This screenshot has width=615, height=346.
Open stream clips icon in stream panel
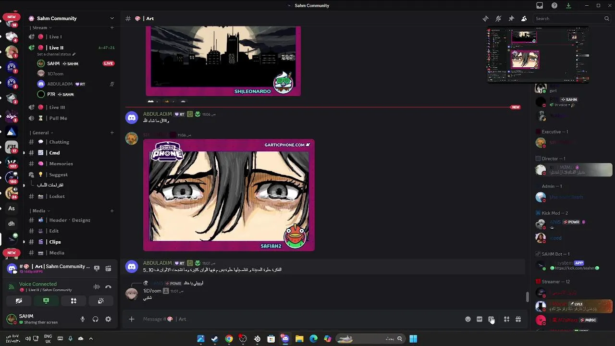(x=108, y=268)
